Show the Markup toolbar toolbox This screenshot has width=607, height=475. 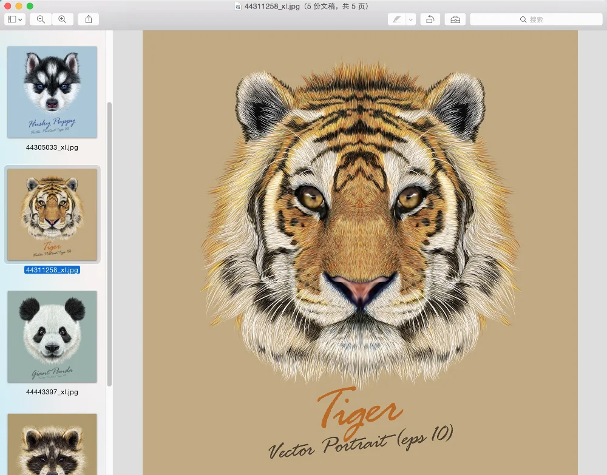point(455,19)
